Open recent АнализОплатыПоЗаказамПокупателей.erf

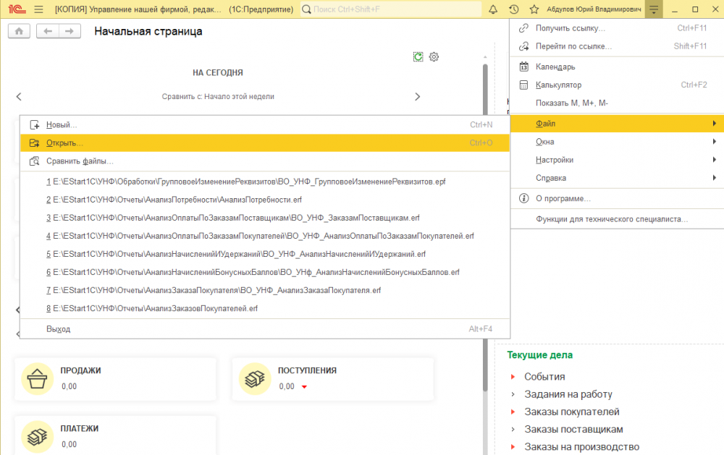point(265,236)
